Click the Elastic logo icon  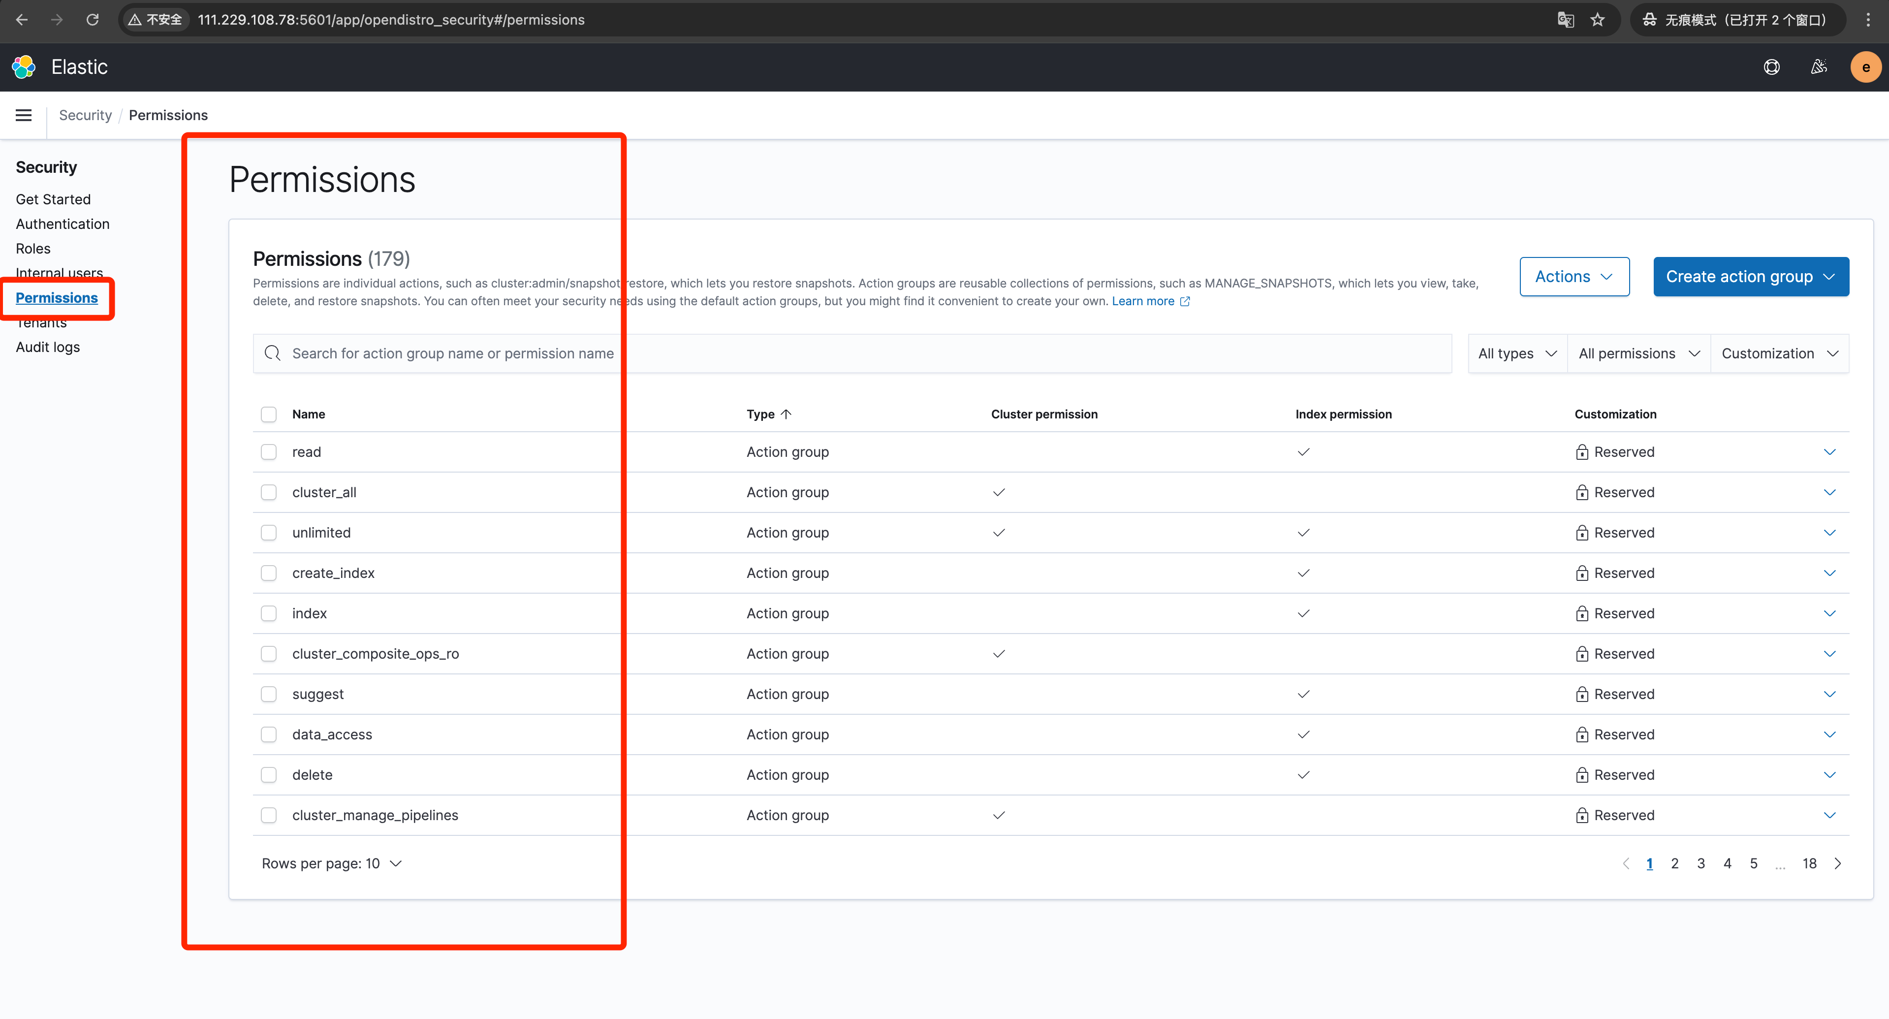tap(24, 67)
